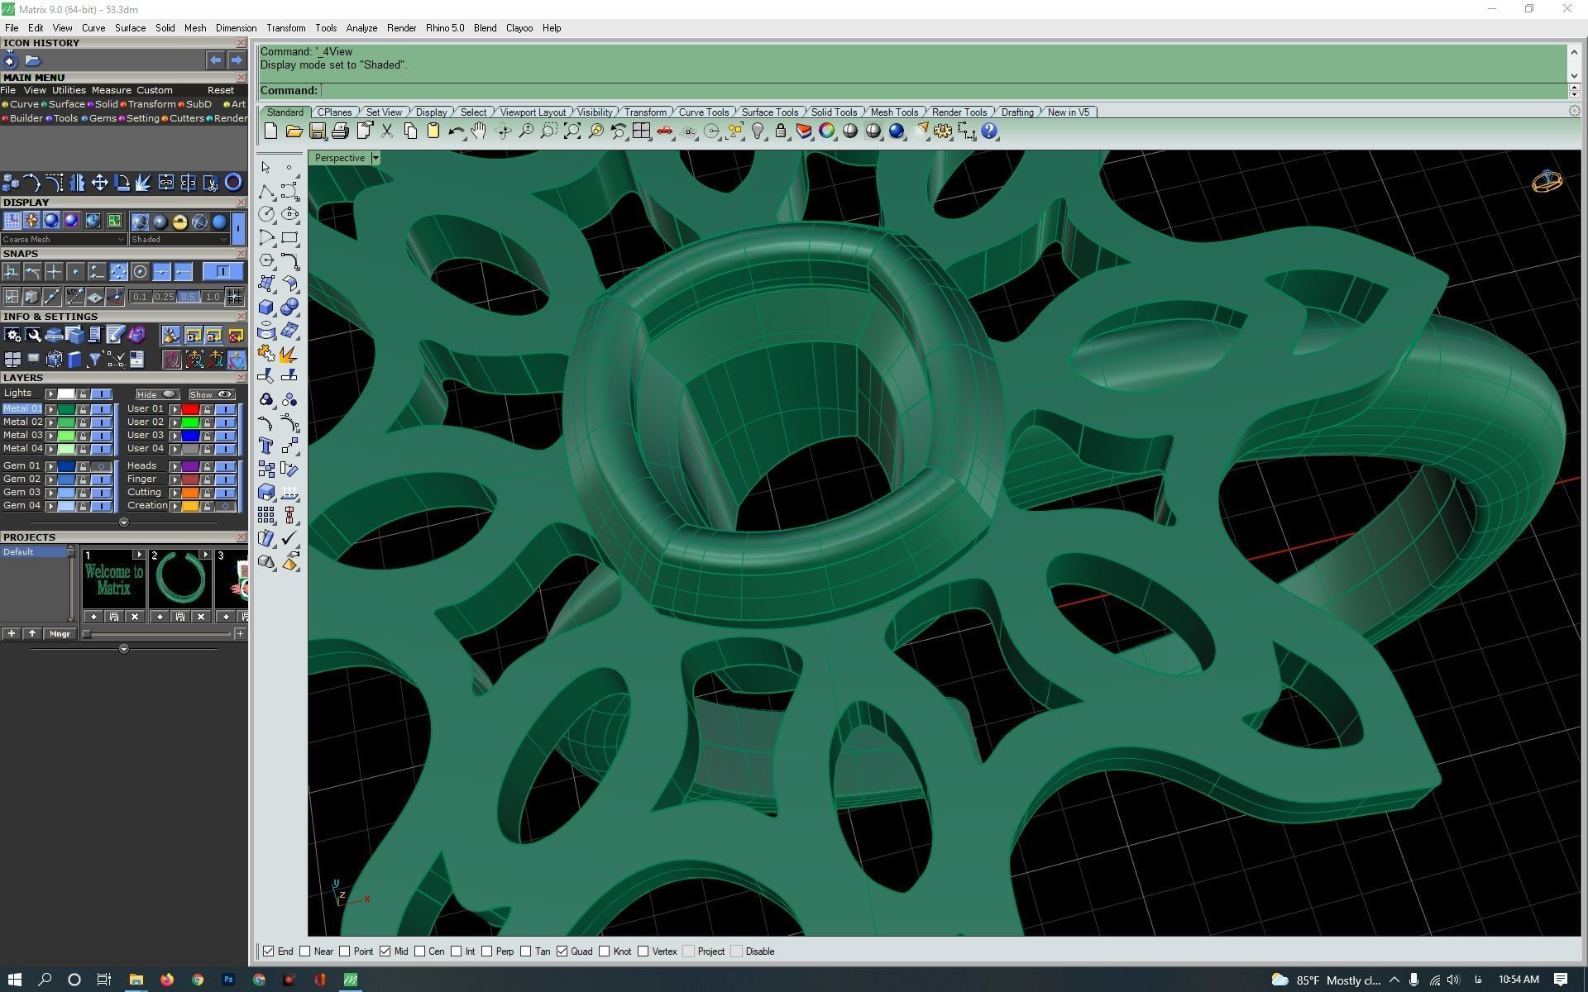Switch to the Curve Tools tab
The width and height of the screenshot is (1588, 992).
(704, 112)
